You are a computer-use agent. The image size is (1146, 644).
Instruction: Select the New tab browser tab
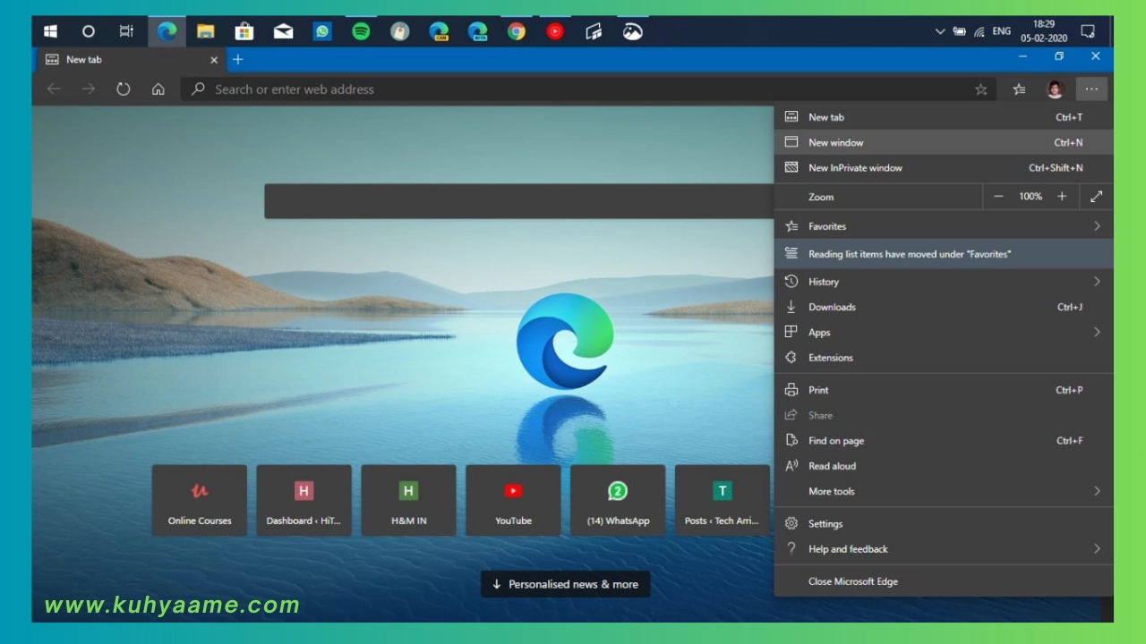130,60
